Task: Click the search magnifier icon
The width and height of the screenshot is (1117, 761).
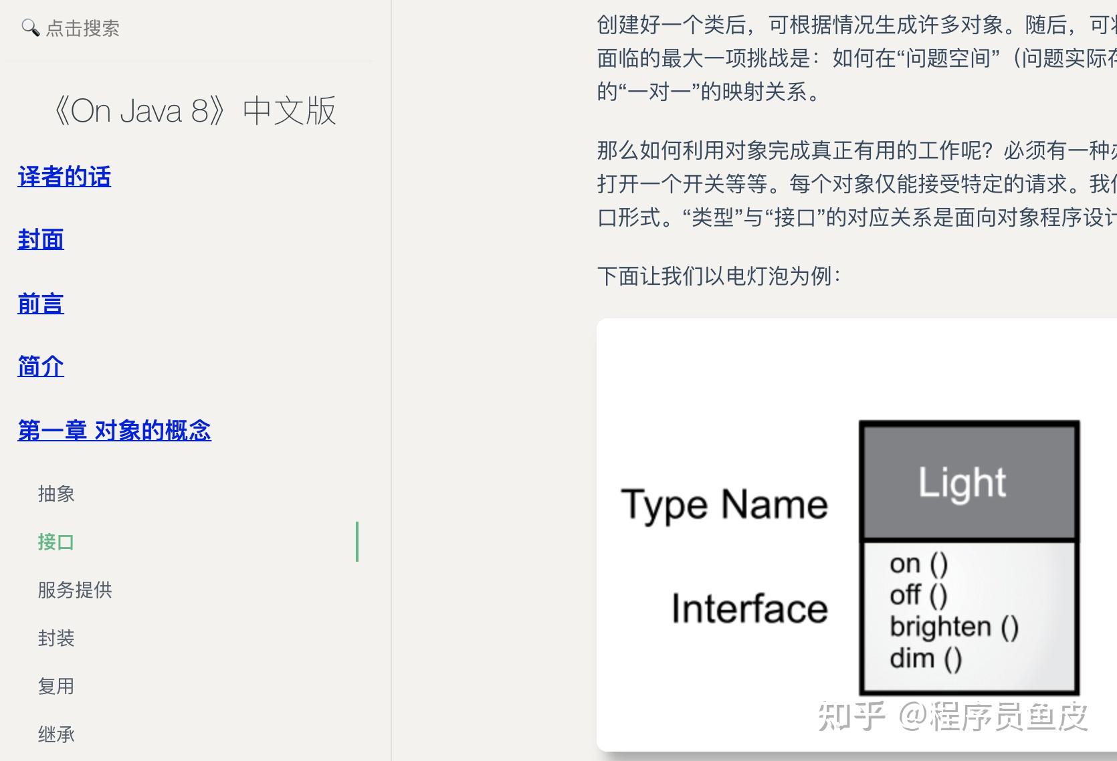Action: tap(30, 28)
